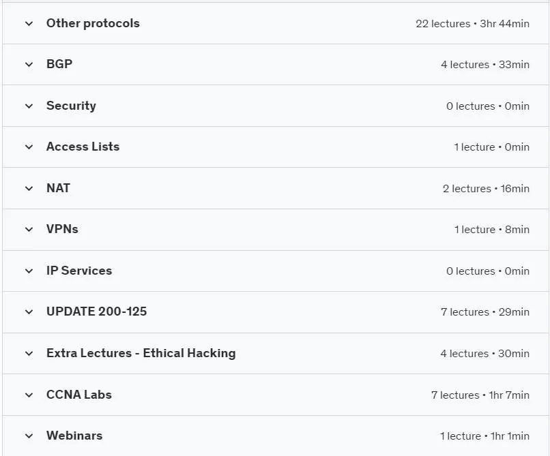This screenshot has height=456, width=550.
Task: Click the 7 lectures 29min summary text
Action: pos(485,312)
